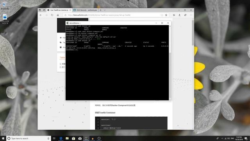This screenshot has height=141, width=250.
Task: Click the 'Type here to search' box
Action: 29,138
